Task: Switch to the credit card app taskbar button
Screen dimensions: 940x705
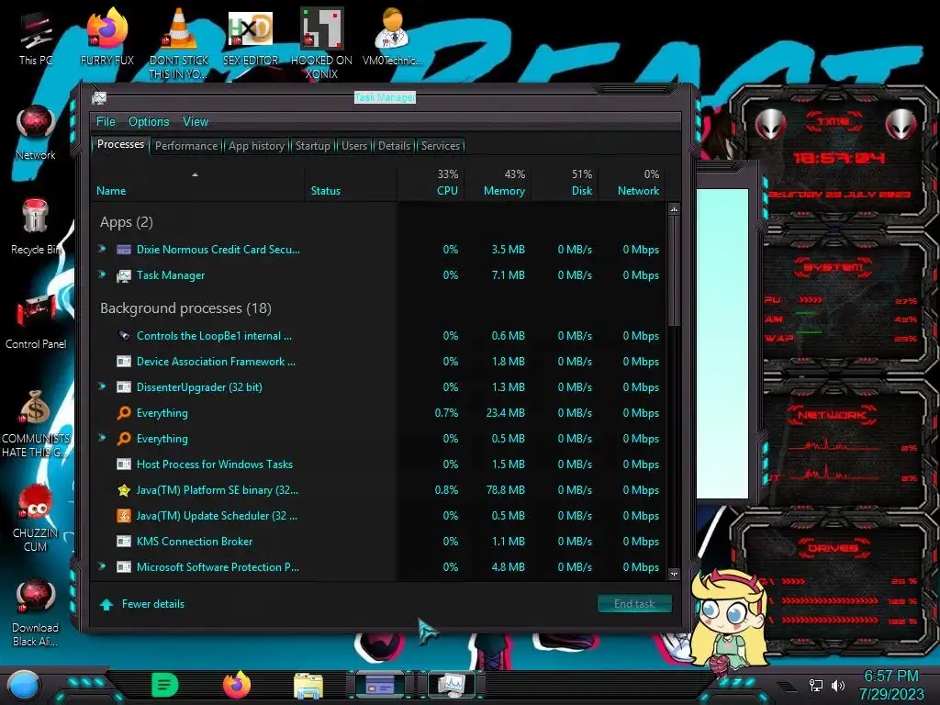Action: tap(380, 685)
